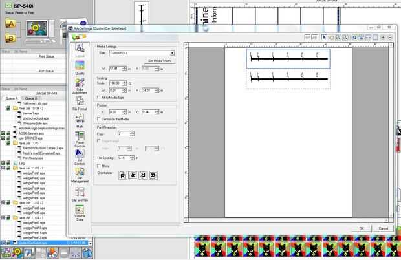This screenshot has width=401, height=260.
Task: Collapse Nest Job 11/13 - 1 folder
Action: point(15,168)
